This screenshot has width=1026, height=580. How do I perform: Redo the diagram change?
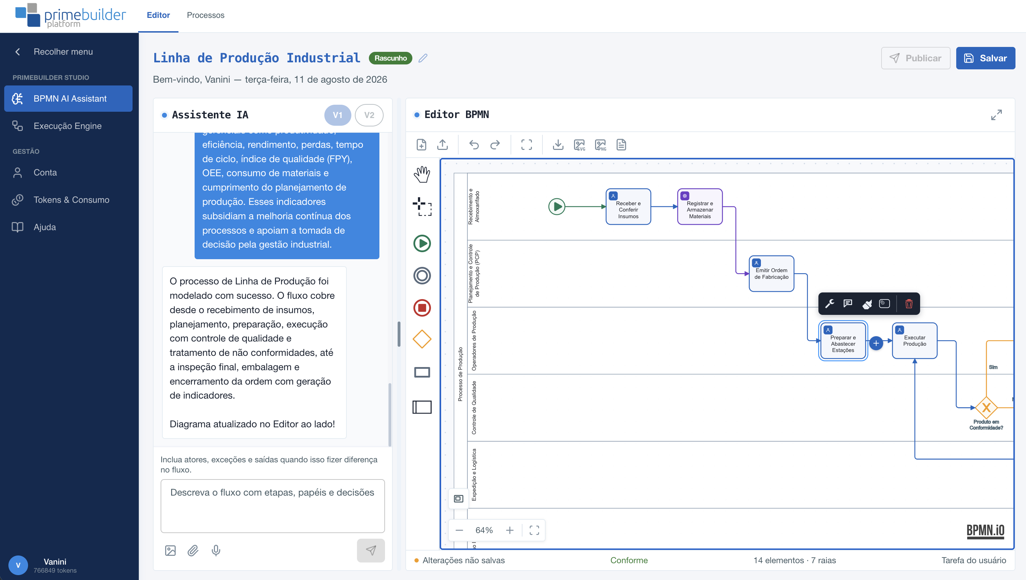(495, 145)
